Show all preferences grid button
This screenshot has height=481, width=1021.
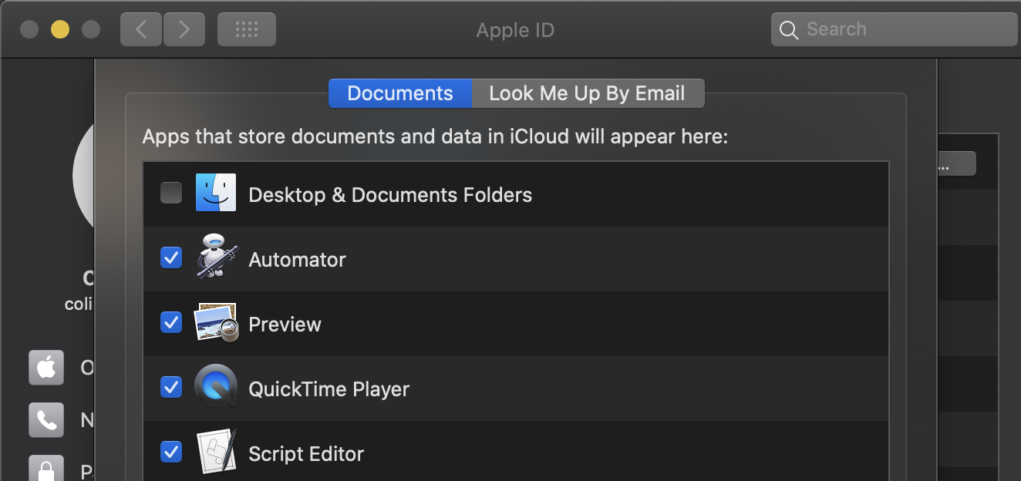(246, 29)
